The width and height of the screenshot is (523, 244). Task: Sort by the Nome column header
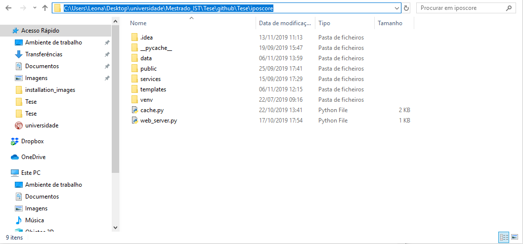pyautogui.click(x=138, y=23)
